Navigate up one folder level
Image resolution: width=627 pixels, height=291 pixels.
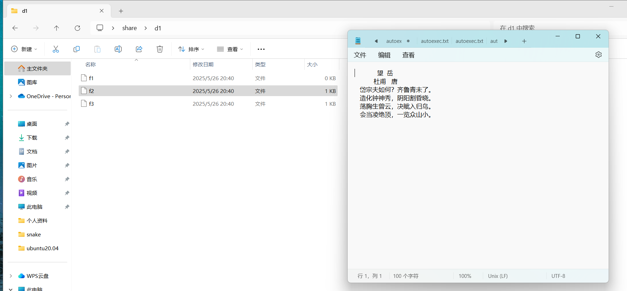click(56, 28)
